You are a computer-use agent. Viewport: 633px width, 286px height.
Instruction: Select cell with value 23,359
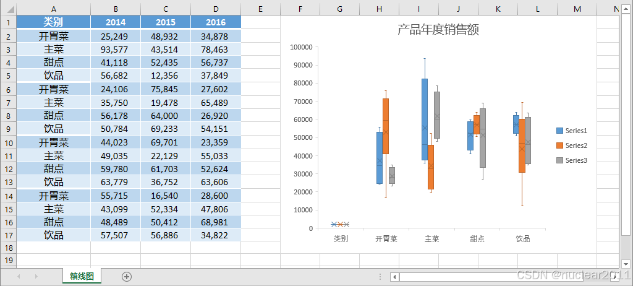(x=216, y=142)
